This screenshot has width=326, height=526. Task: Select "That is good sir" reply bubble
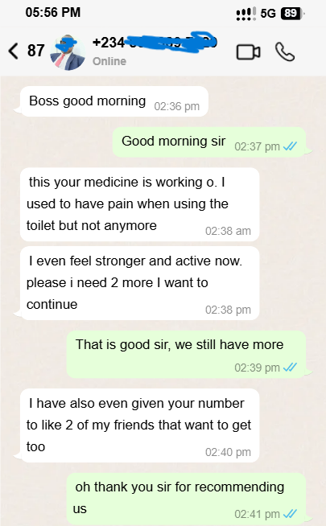pos(186,354)
